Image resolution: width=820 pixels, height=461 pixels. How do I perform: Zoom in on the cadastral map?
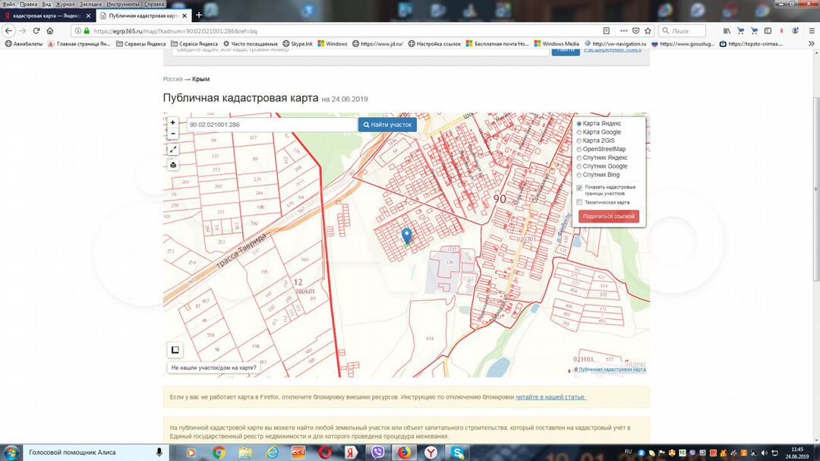tap(173, 122)
